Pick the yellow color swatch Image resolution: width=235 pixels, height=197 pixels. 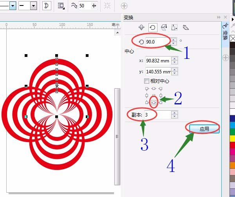pos(232,139)
